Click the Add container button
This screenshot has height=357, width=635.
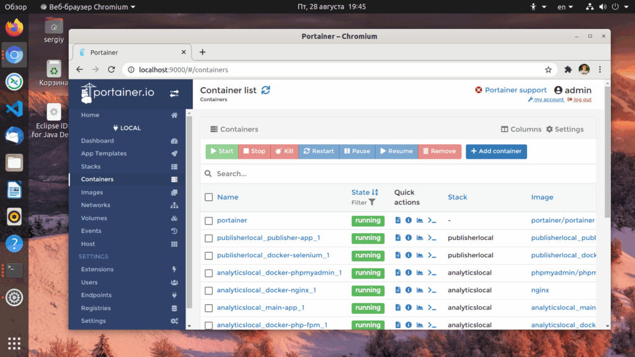(x=496, y=151)
